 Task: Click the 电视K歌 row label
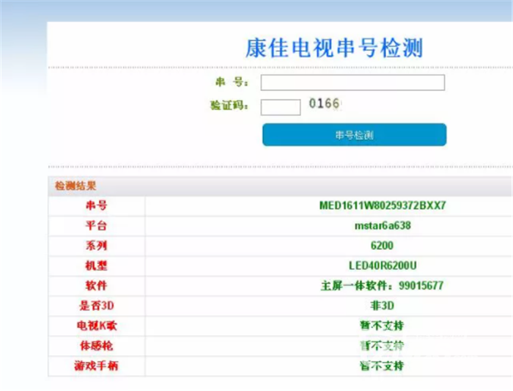[97, 326]
